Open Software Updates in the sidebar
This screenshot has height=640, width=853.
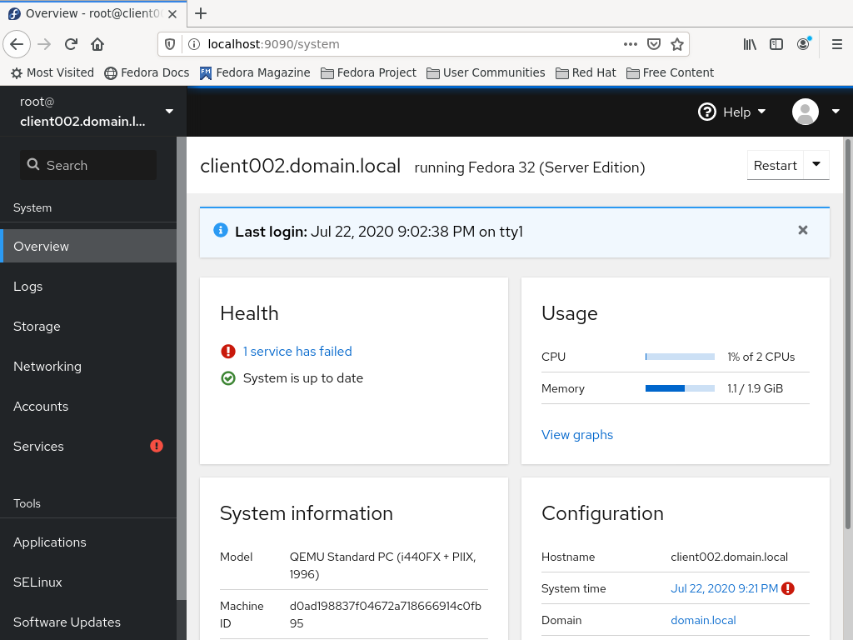88,622
